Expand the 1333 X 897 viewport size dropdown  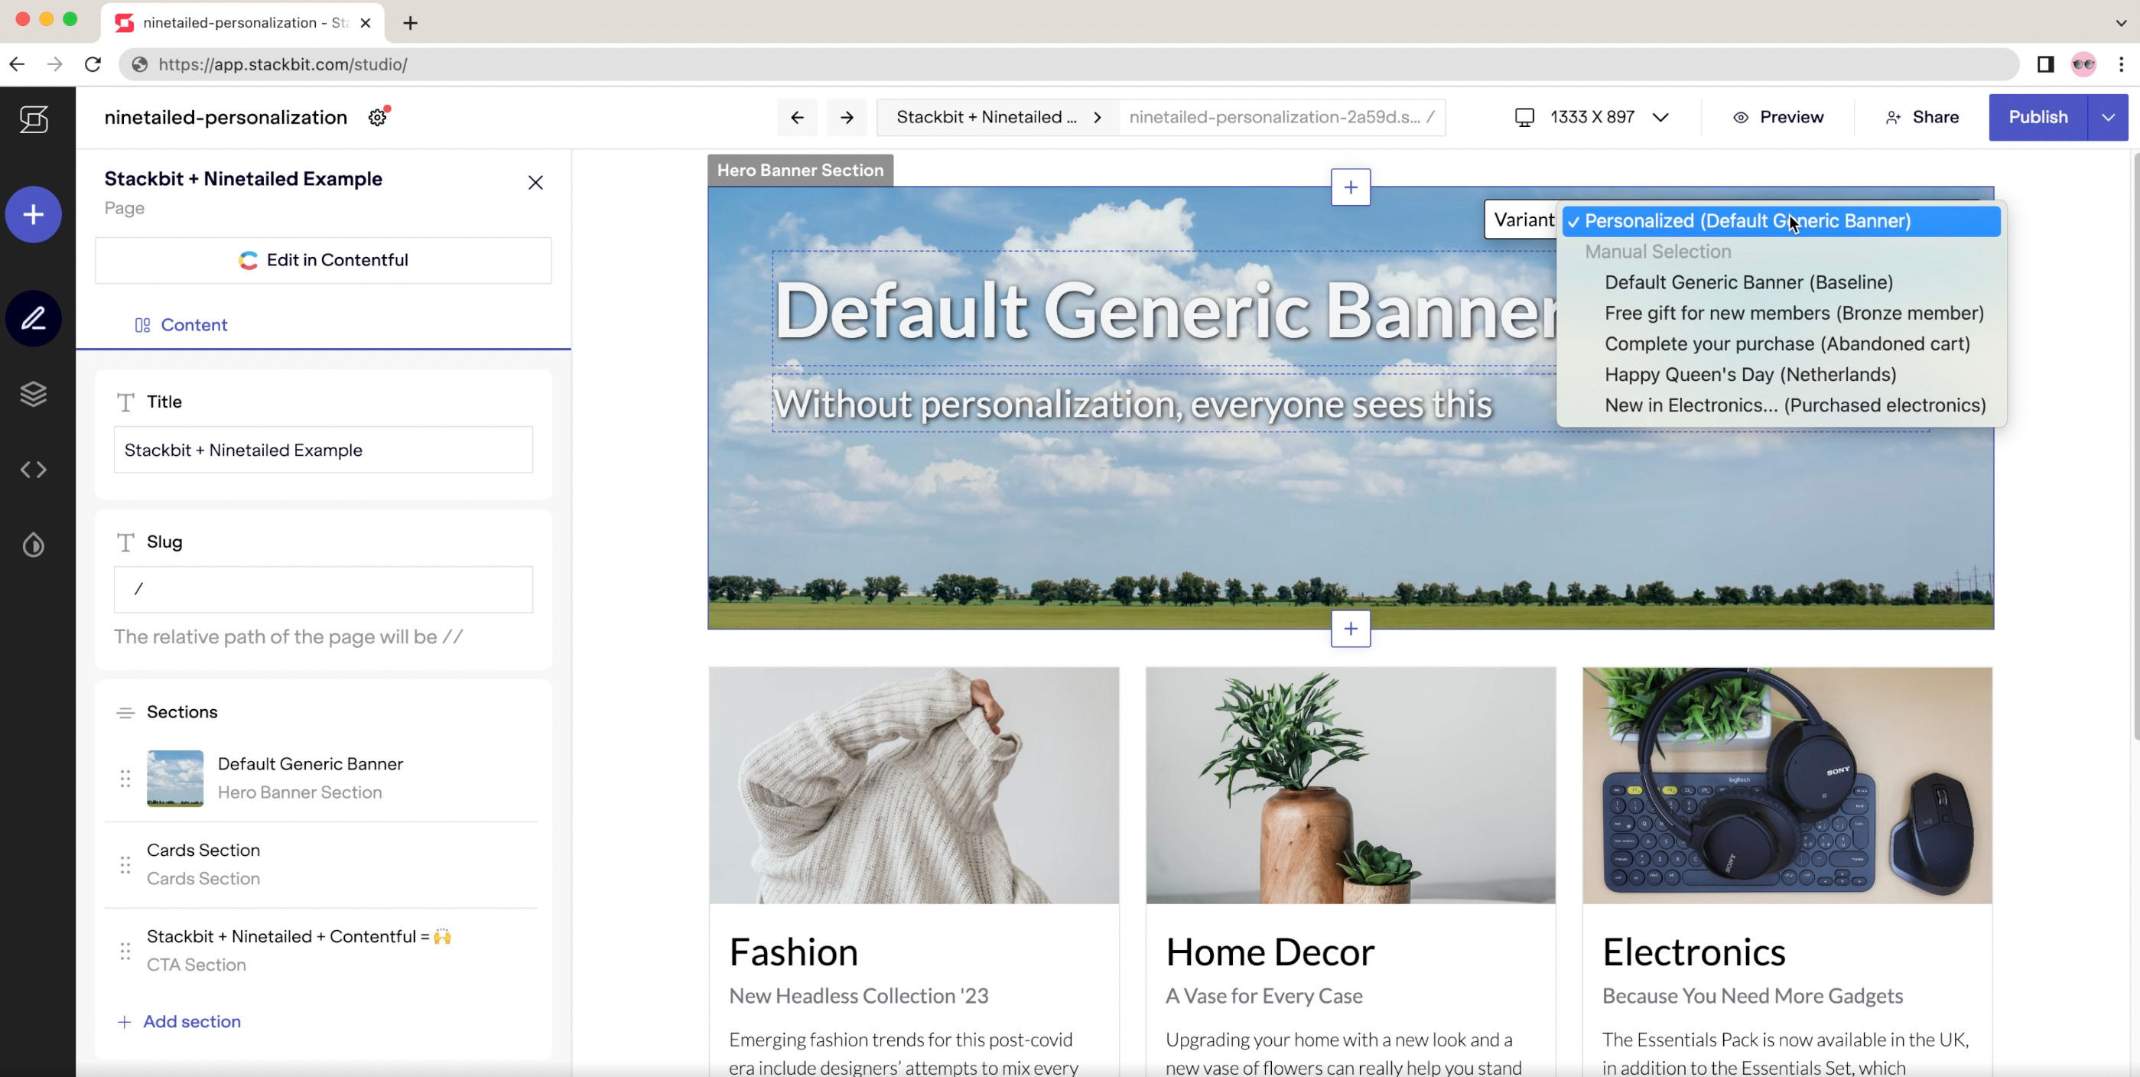(x=1660, y=117)
